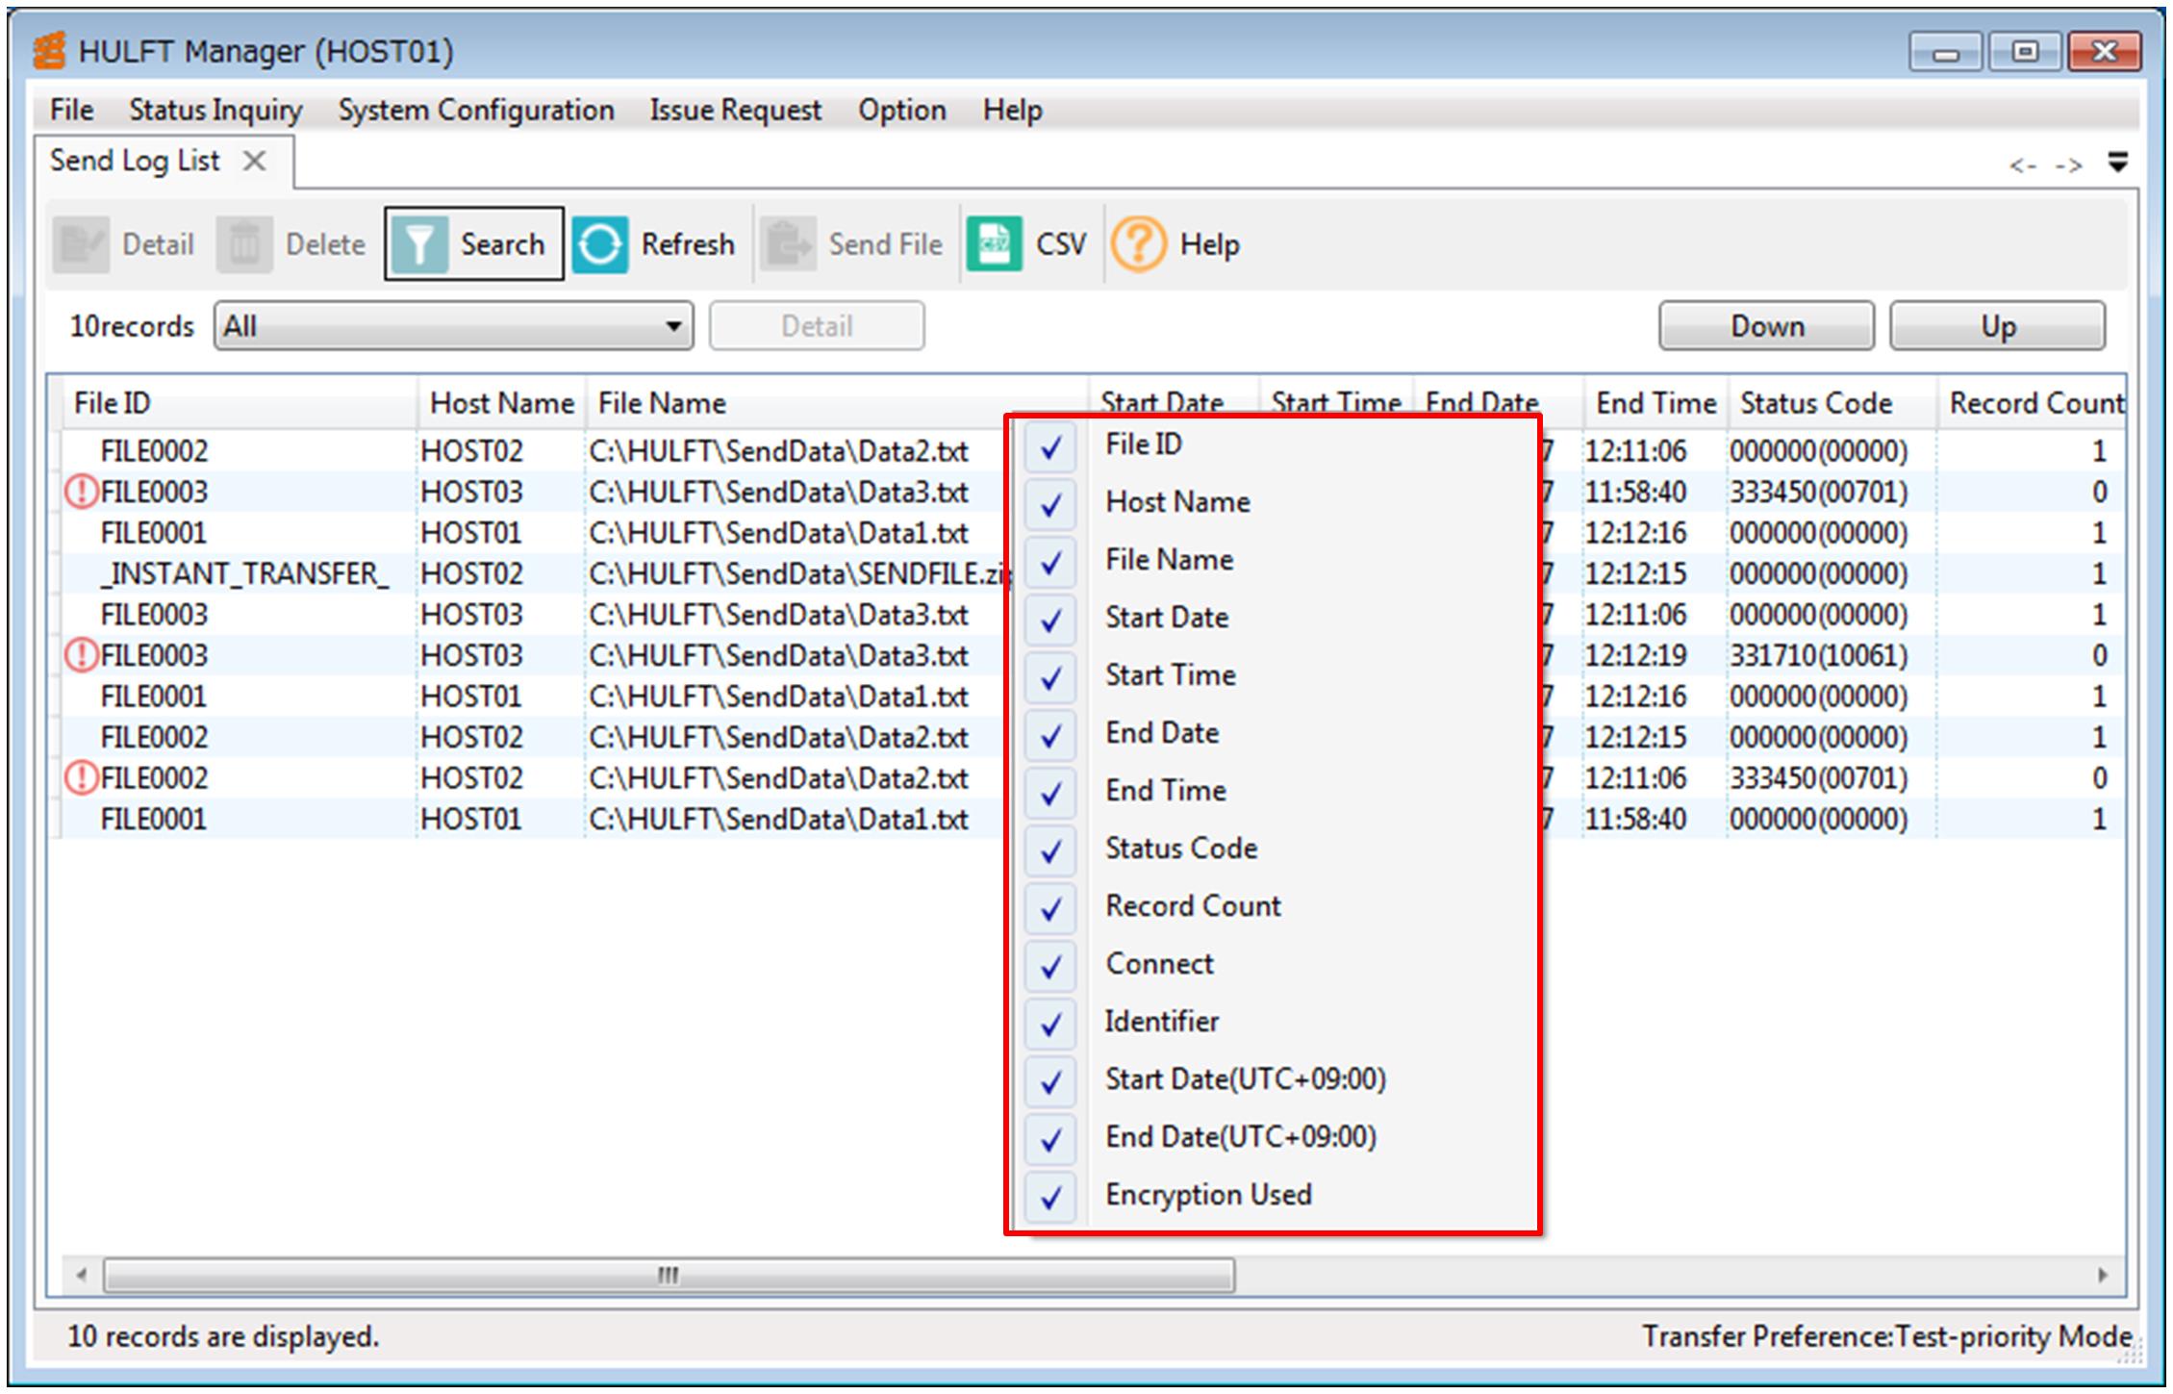
Task: Click the grayed Detail button beside the All dropdown
Action: coord(817,326)
